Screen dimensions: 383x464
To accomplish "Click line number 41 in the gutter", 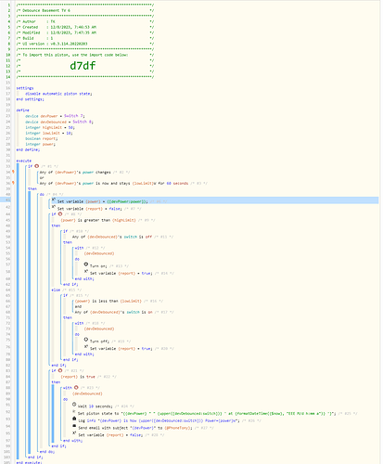I will 8,200.
